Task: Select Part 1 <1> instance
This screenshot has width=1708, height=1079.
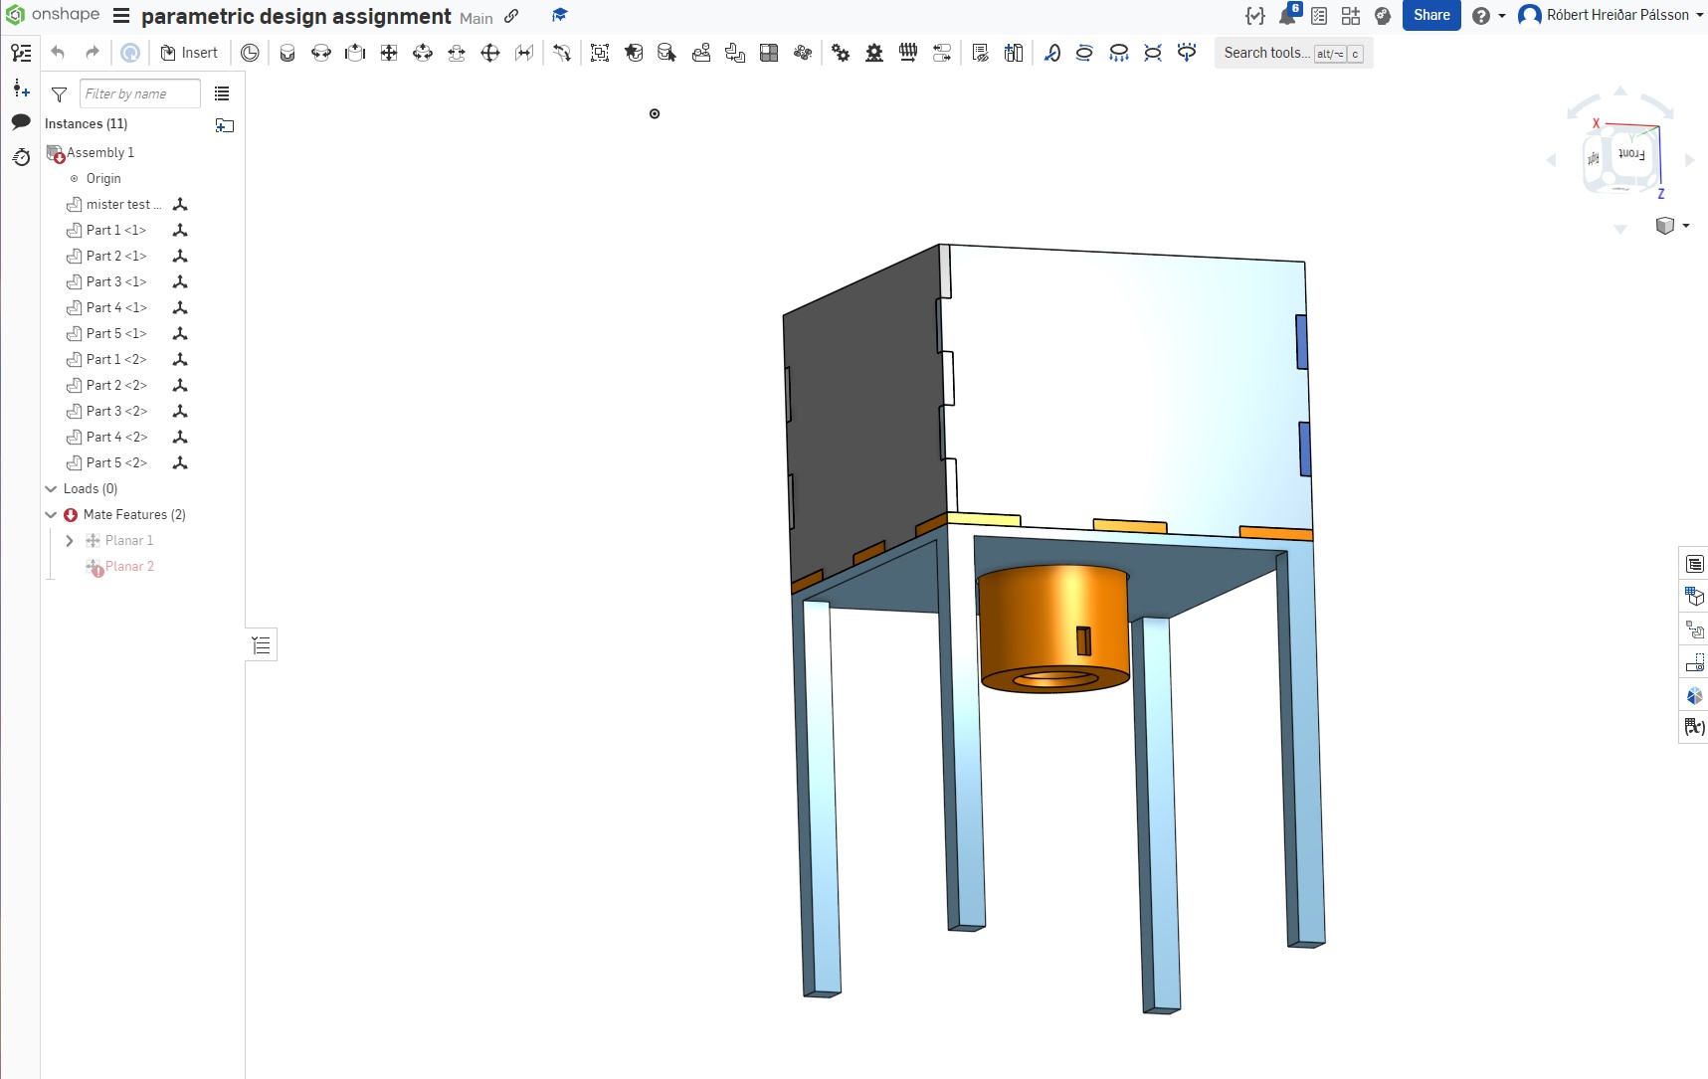Action: pyautogui.click(x=115, y=230)
